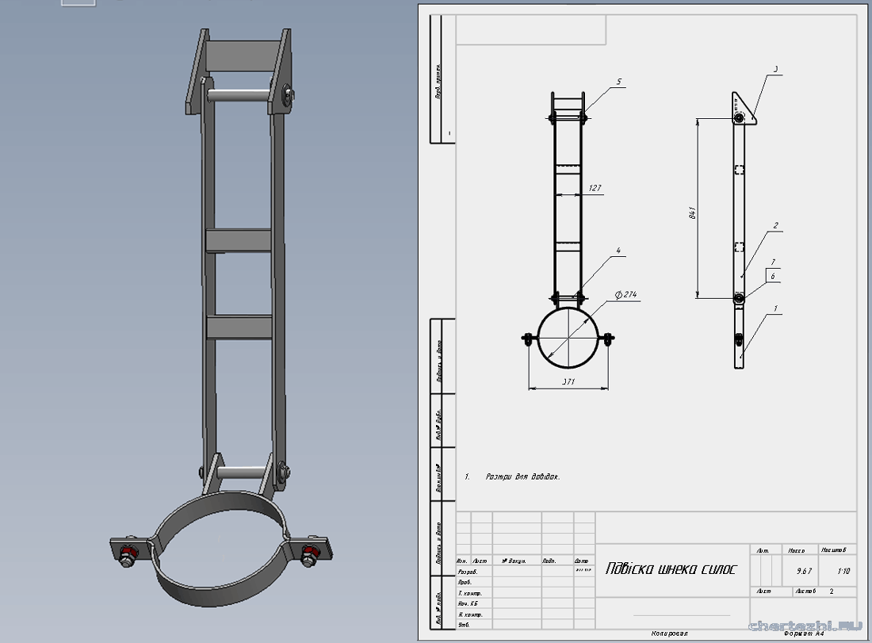
Task: Click balloon callout number 1
Action: 776,308
